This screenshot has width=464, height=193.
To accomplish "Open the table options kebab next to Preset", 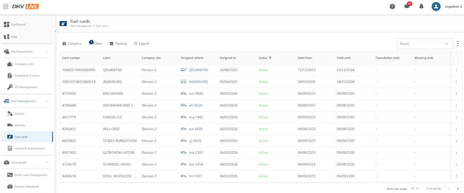I will pyautogui.click(x=458, y=43).
